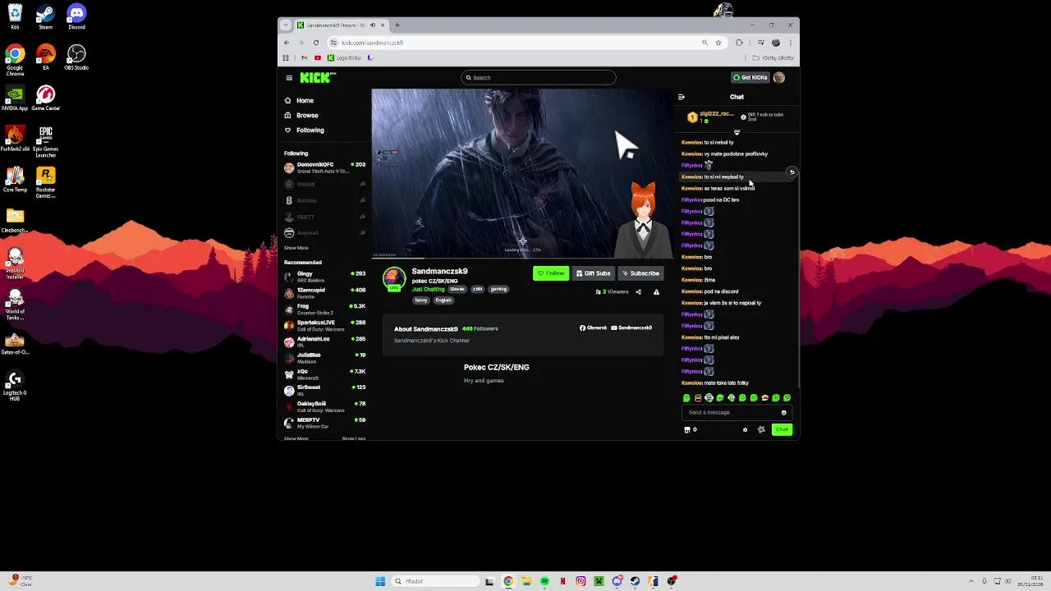Click the Windows Start button

tap(380, 581)
